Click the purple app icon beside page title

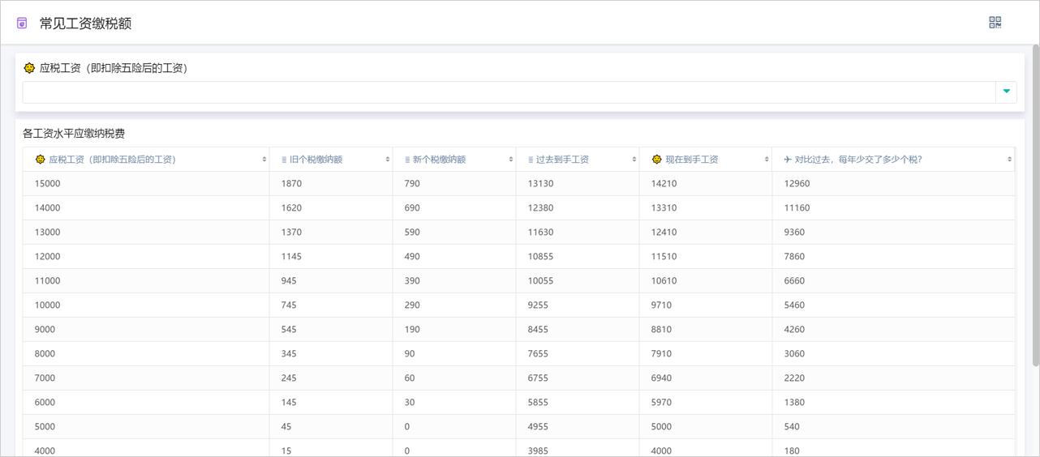point(22,23)
